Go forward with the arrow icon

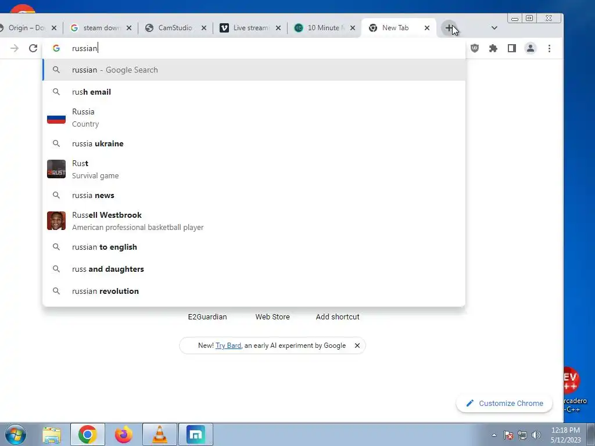(x=15, y=48)
